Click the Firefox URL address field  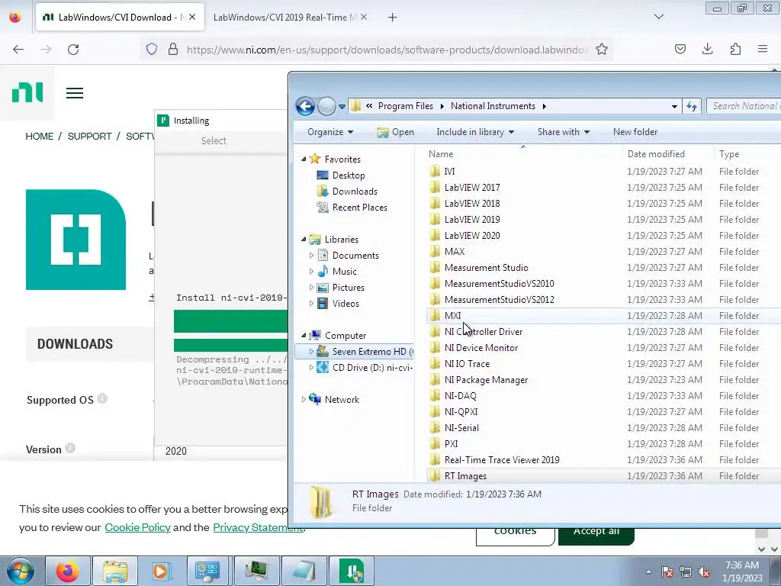386,50
